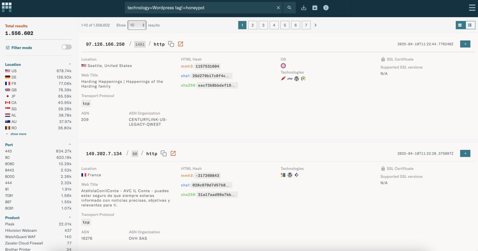Click port badge 80 of second result

click(x=135, y=154)
